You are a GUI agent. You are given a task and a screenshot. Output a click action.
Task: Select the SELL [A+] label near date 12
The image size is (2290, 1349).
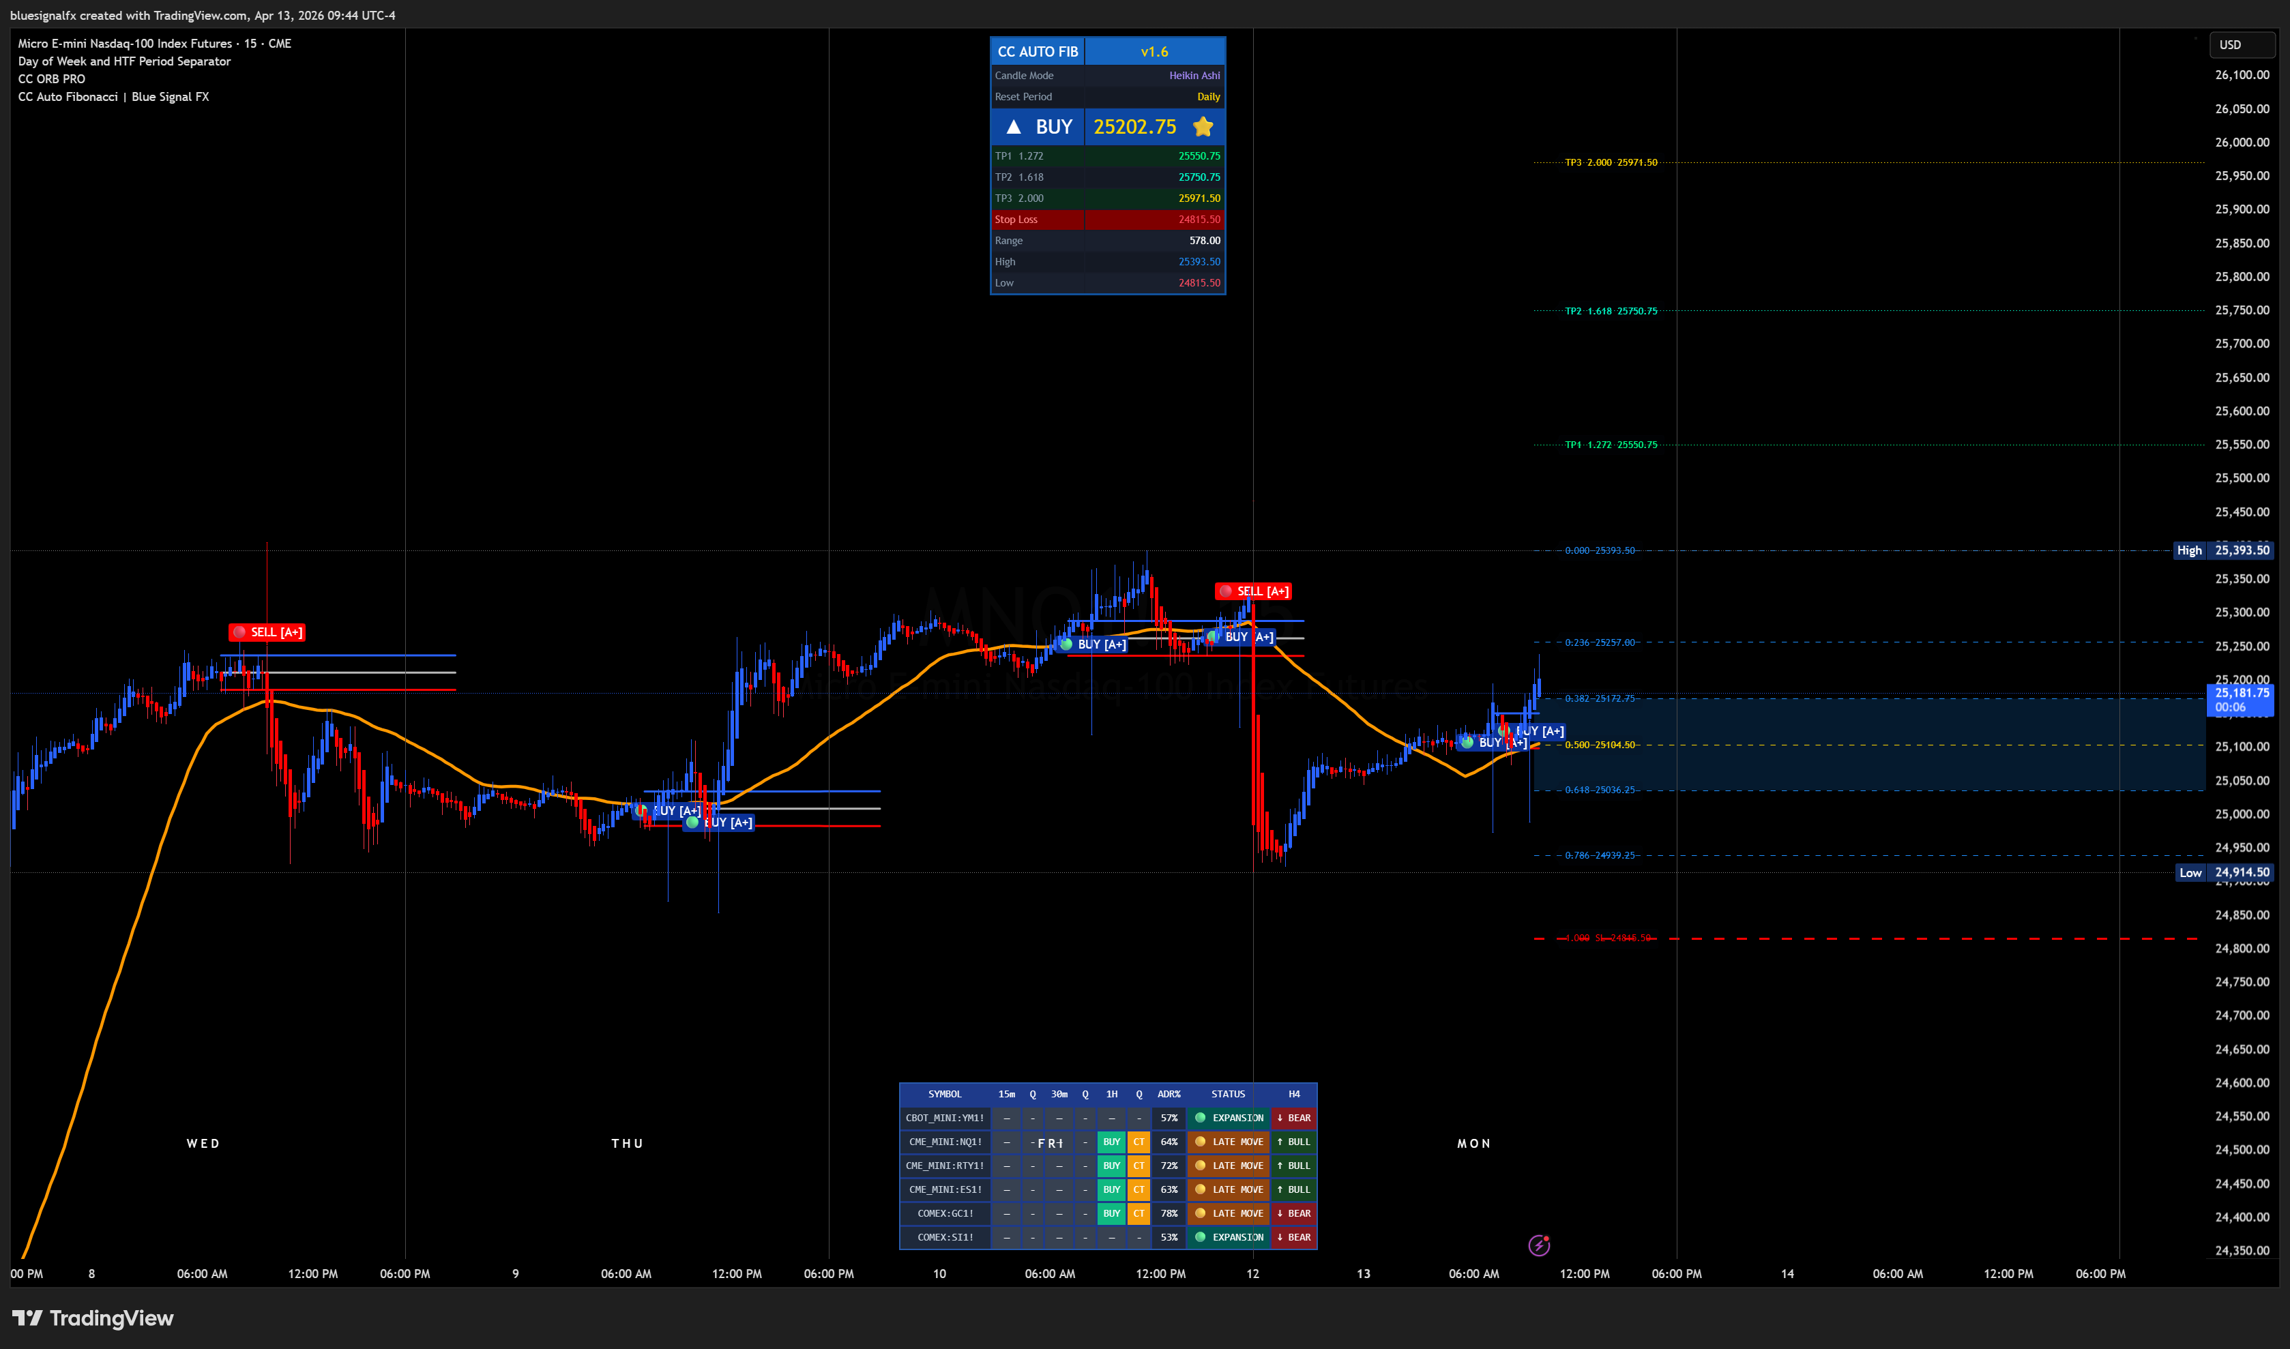pyautogui.click(x=1254, y=592)
